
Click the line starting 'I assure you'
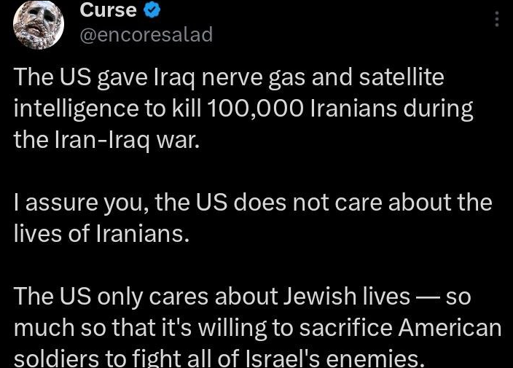[x=253, y=202]
